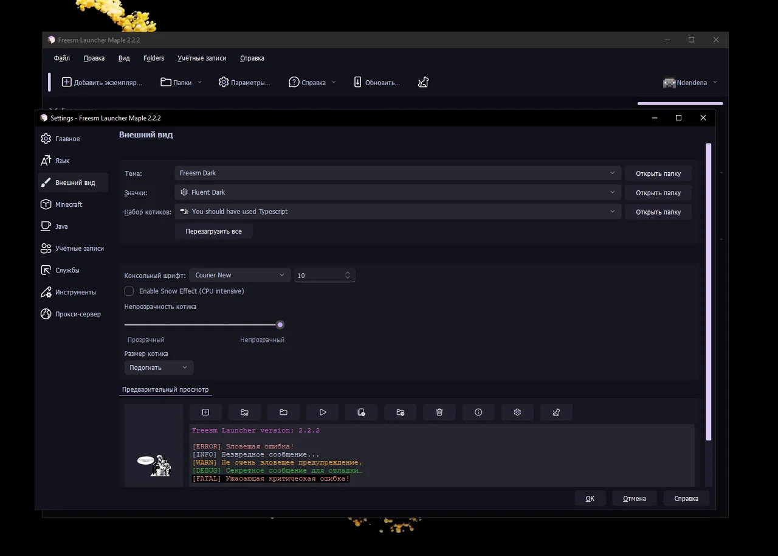Click the Перезагрузить все button
The image size is (778, 556).
point(213,231)
